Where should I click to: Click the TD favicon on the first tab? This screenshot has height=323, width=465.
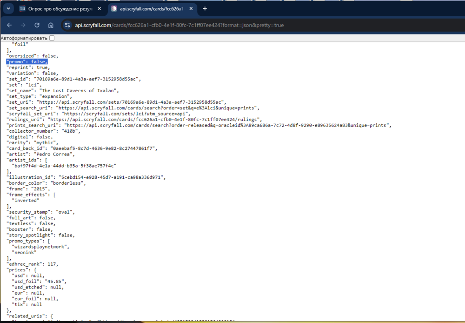(23, 9)
